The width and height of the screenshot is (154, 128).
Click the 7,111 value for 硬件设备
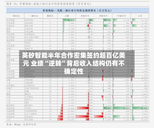pyautogui.click(x=71, y=26)
